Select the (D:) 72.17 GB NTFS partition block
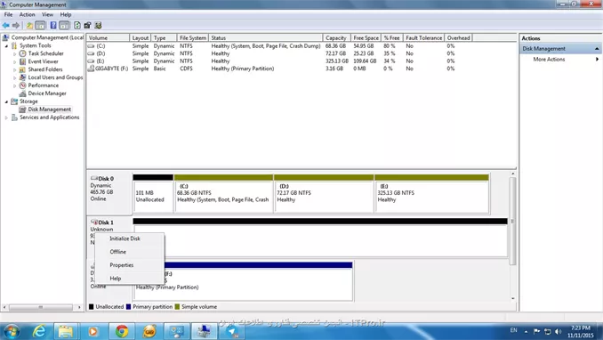Image resolution: width=603 pixels, height=340 pixels. click(324, 193)
